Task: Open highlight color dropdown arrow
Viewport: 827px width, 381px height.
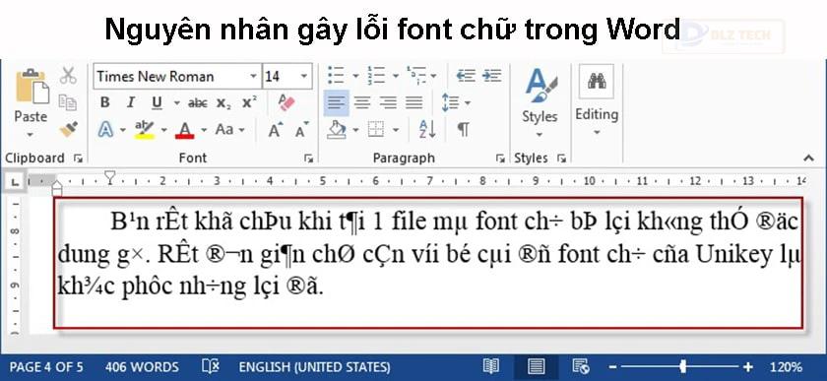Action: [164, 130]
